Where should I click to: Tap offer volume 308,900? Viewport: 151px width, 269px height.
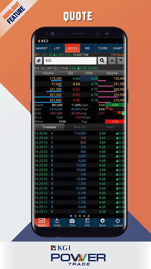click(x=119, y=89)
